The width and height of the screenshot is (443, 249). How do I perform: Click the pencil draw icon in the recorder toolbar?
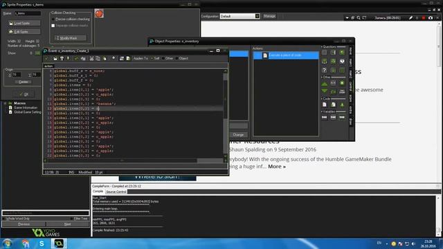point(410,18)
